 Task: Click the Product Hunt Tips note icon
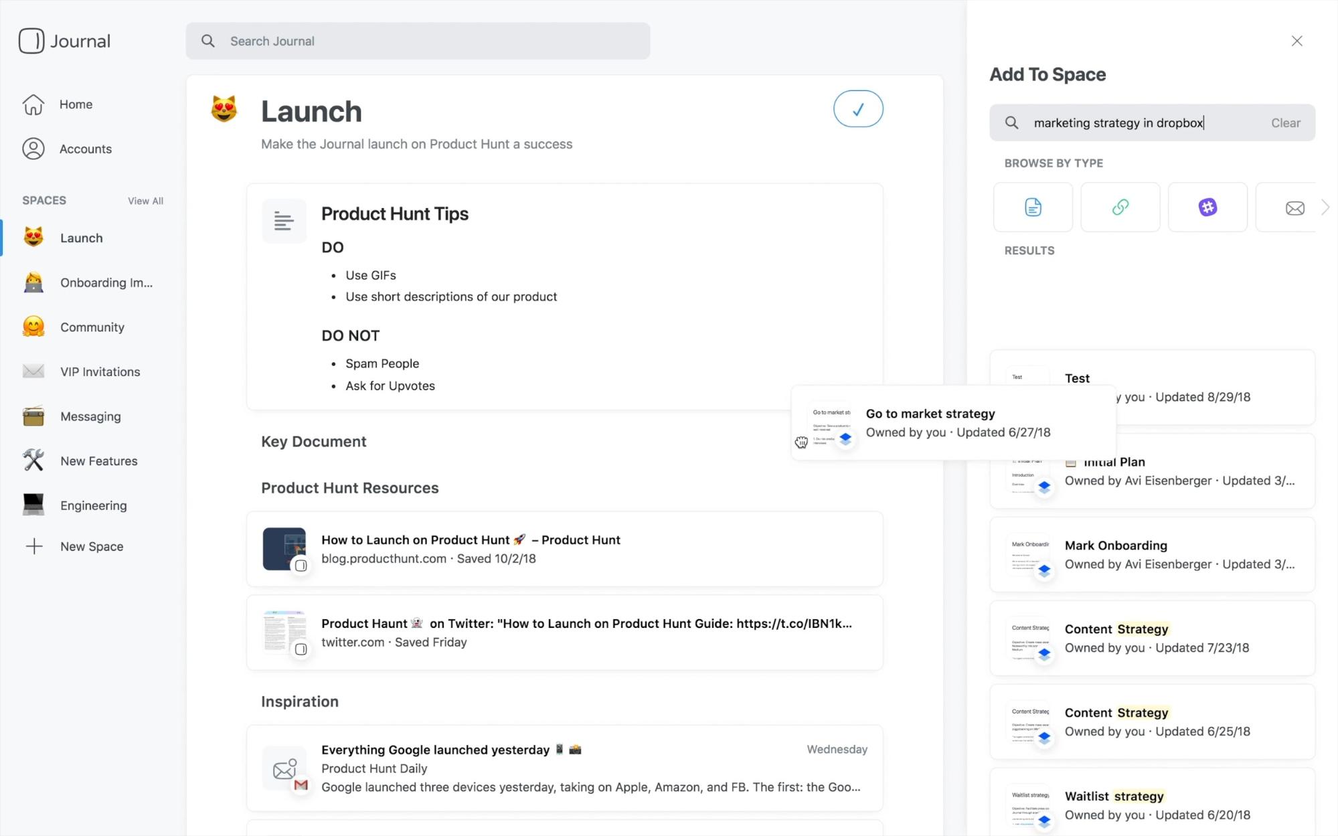[284, 221]
